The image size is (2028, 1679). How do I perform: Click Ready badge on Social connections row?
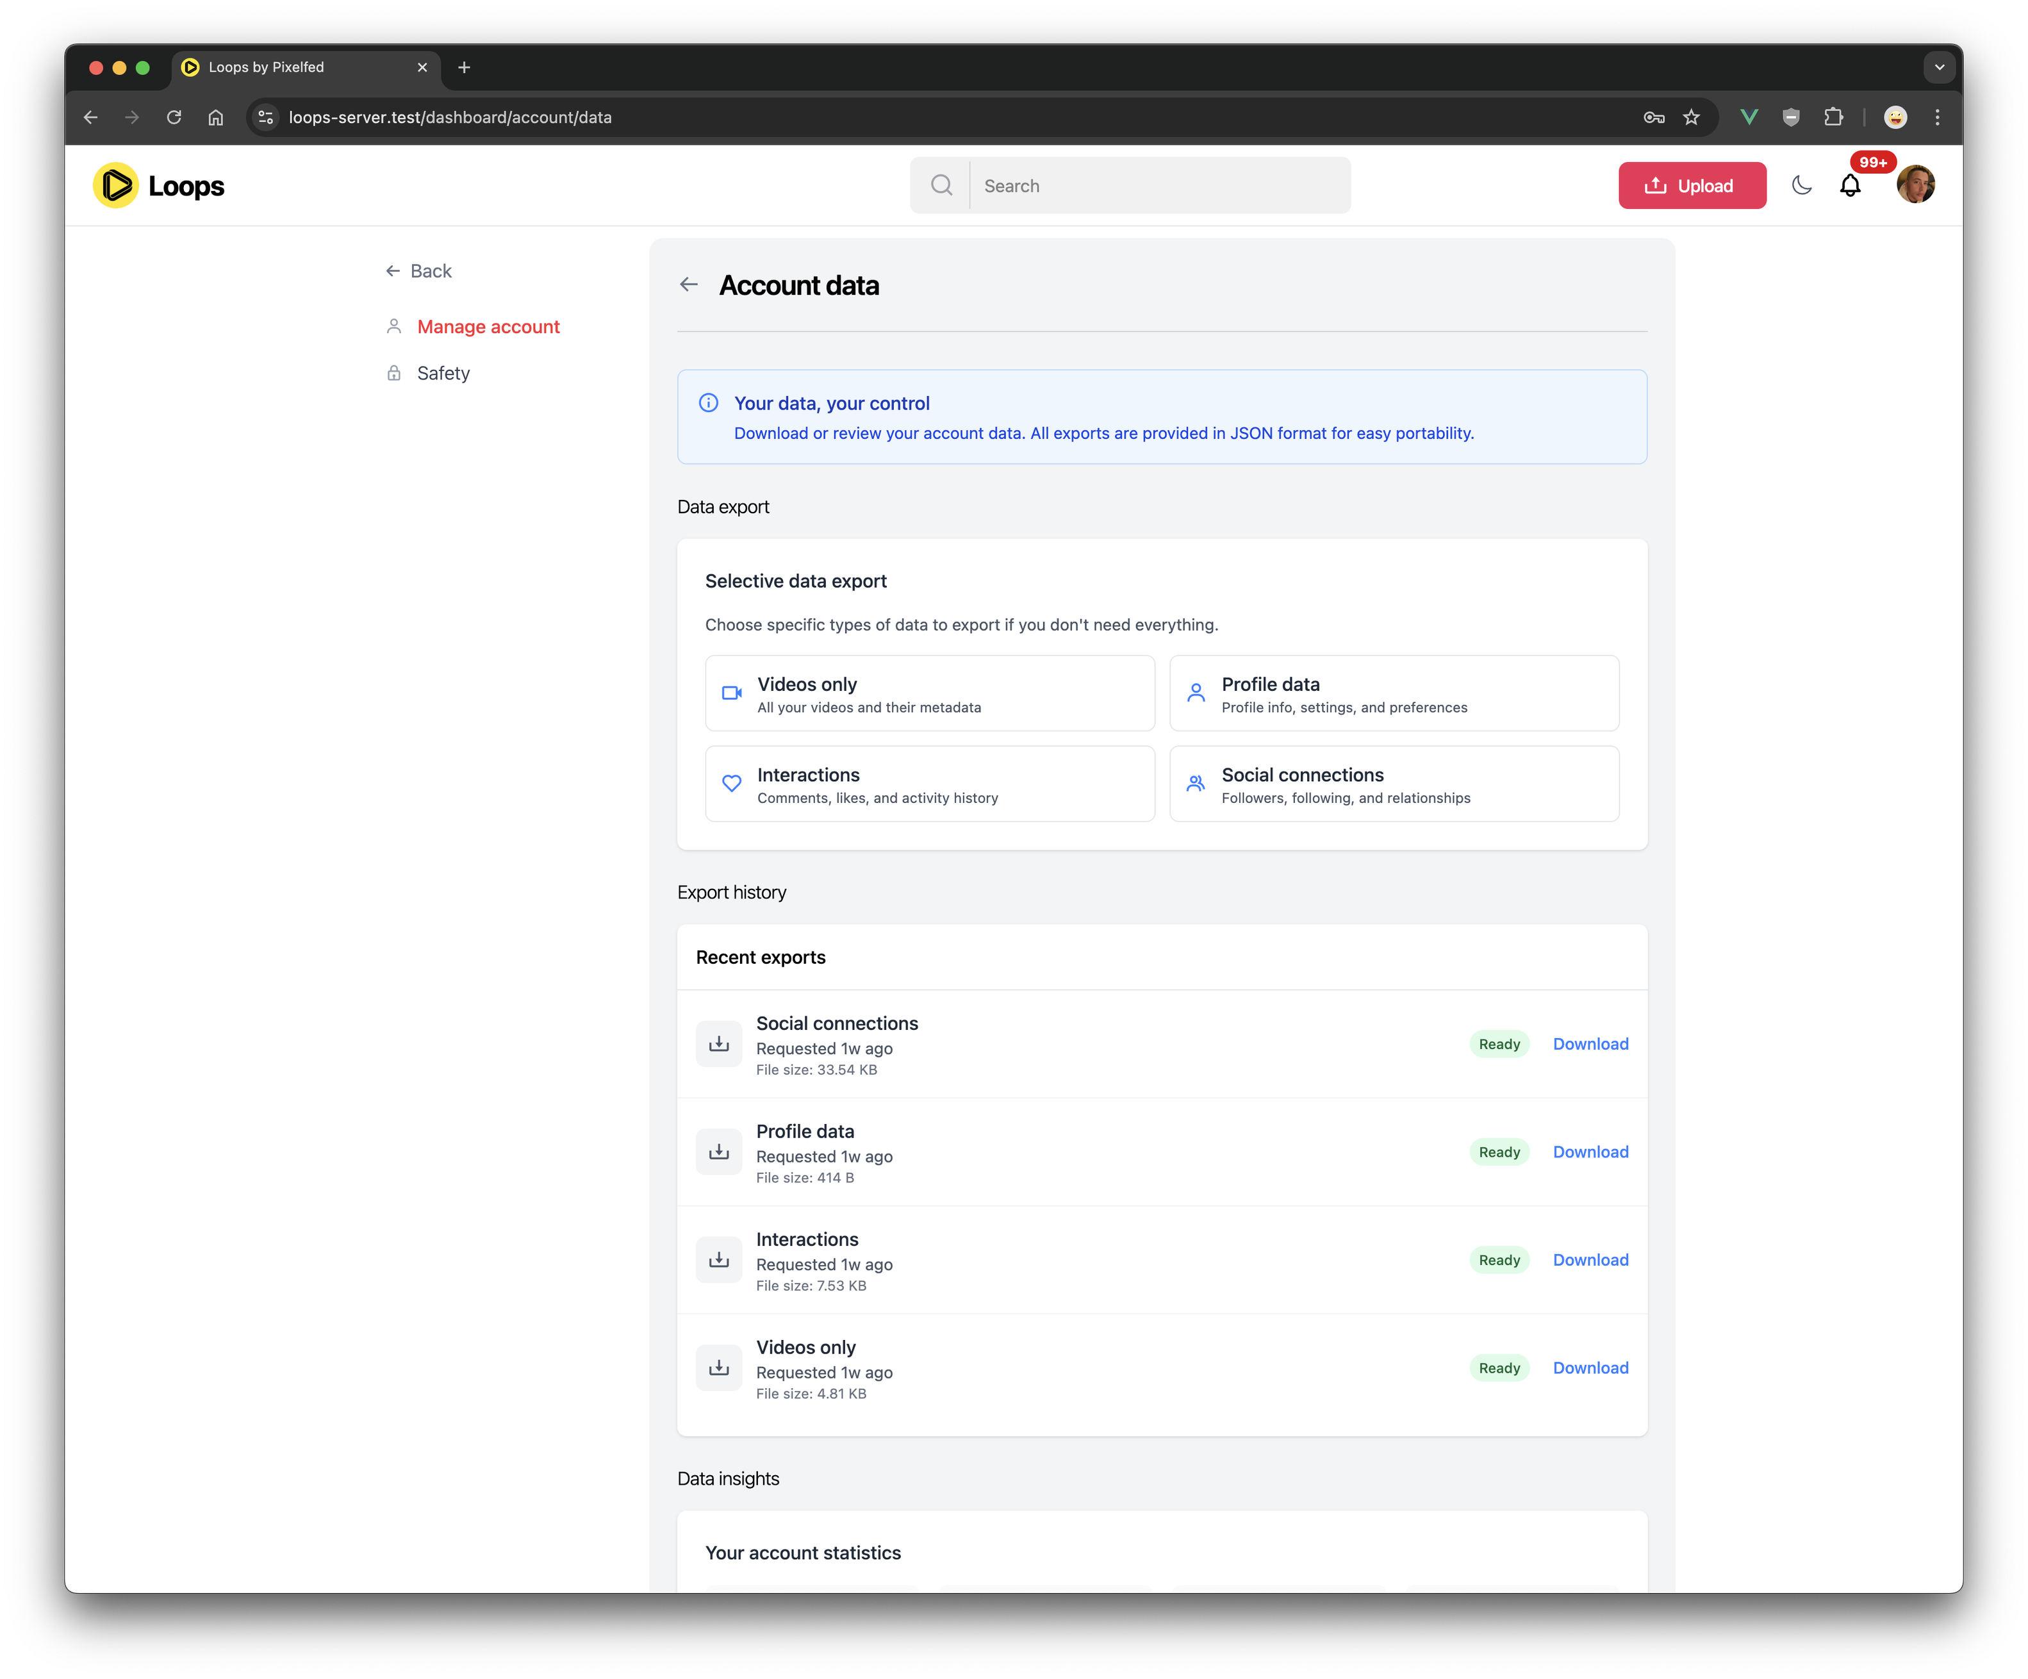tap(1500, 1045)
